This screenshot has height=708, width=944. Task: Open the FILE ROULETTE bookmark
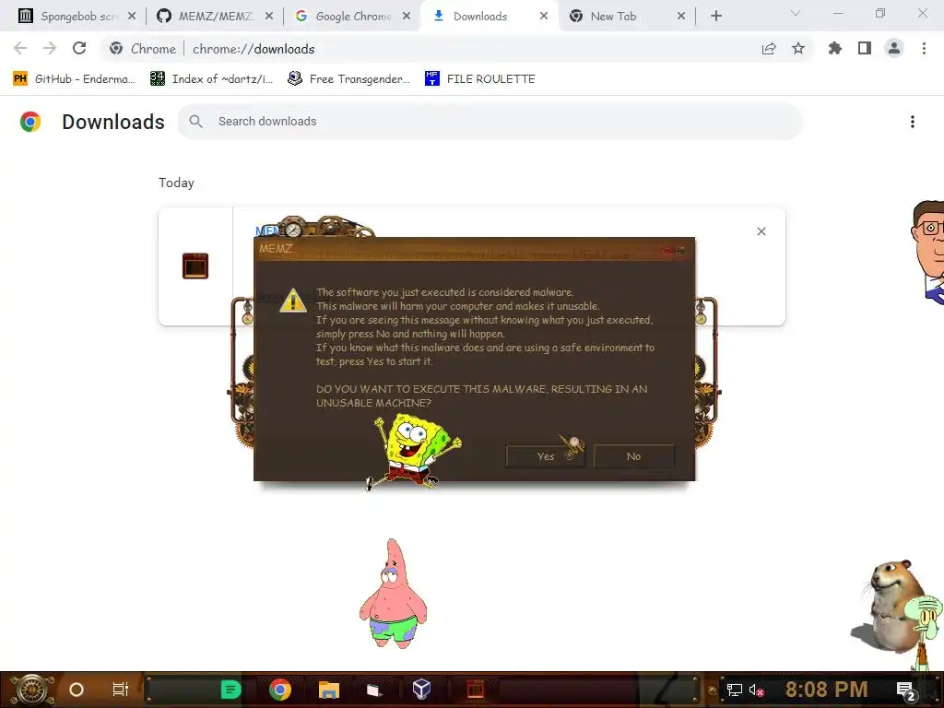coord(479,79)
